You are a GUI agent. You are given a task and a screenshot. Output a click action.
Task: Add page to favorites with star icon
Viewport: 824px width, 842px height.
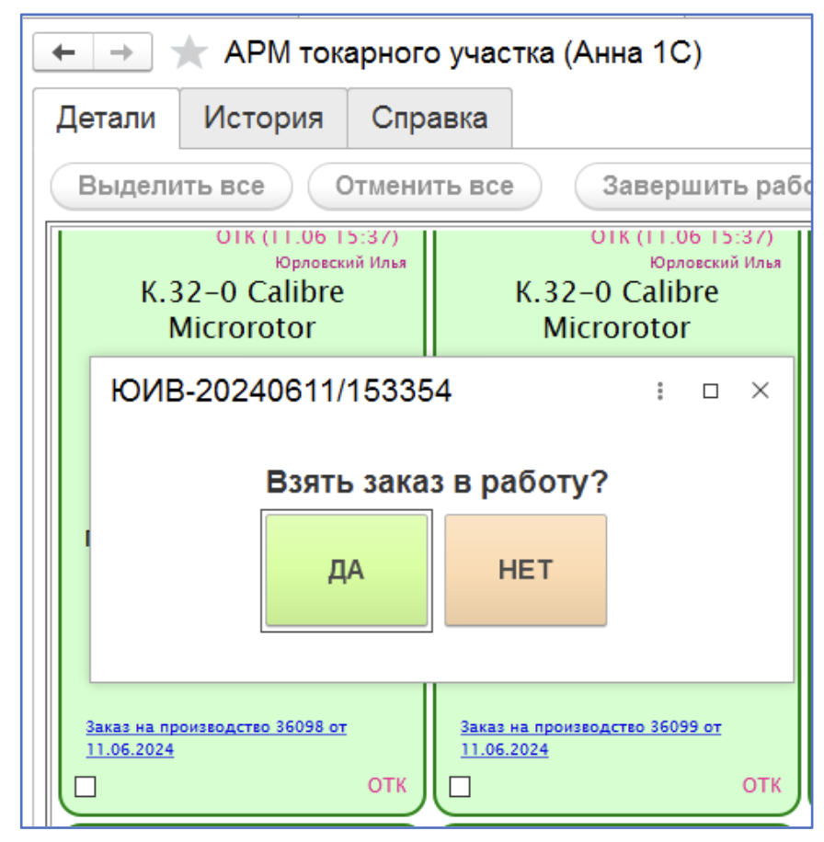tap(189, 53)
